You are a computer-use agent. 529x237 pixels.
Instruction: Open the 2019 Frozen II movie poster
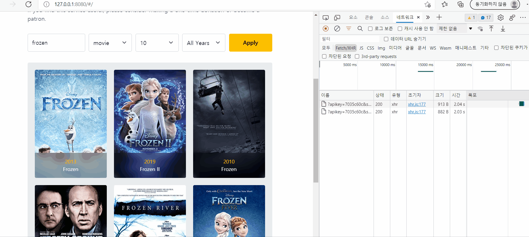pos(150,124)
